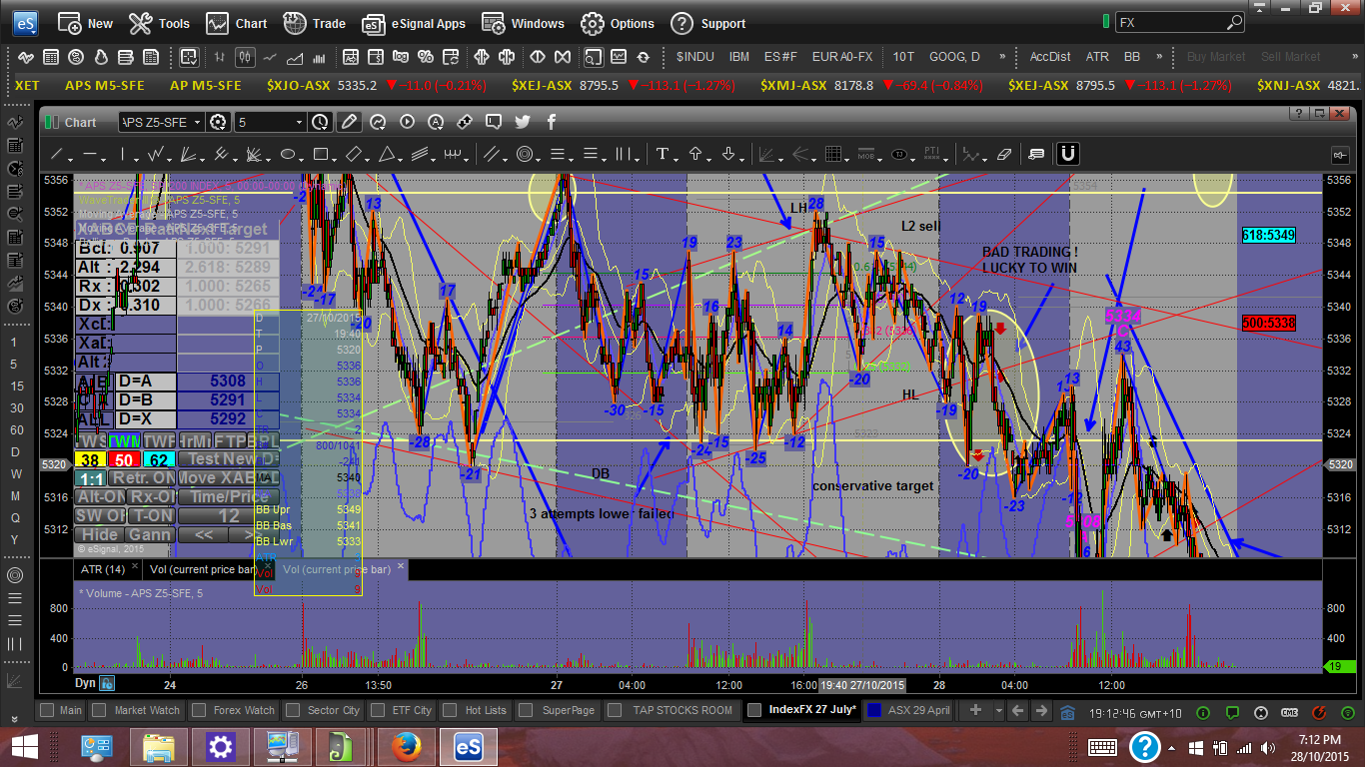The image size is (1365, 767).
Task: Share chart on Twitter
Action: tap(522, 122)
